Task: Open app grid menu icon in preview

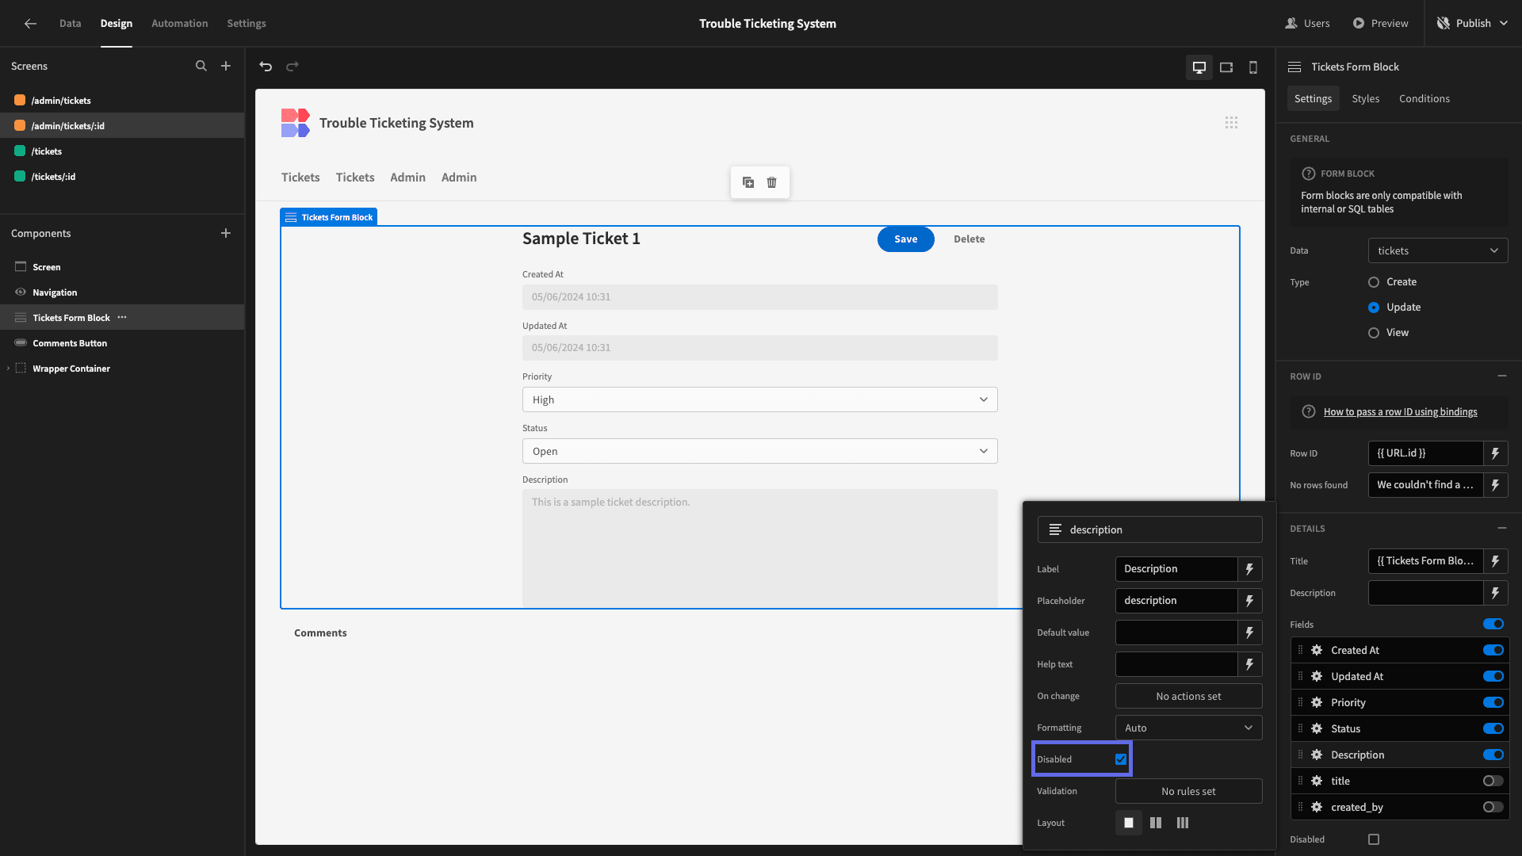Action: coord(1231,123)
